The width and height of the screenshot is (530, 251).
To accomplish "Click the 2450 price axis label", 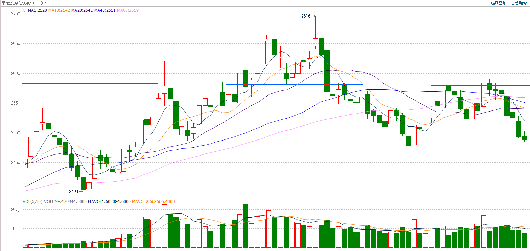I will (x=15, y=162).
